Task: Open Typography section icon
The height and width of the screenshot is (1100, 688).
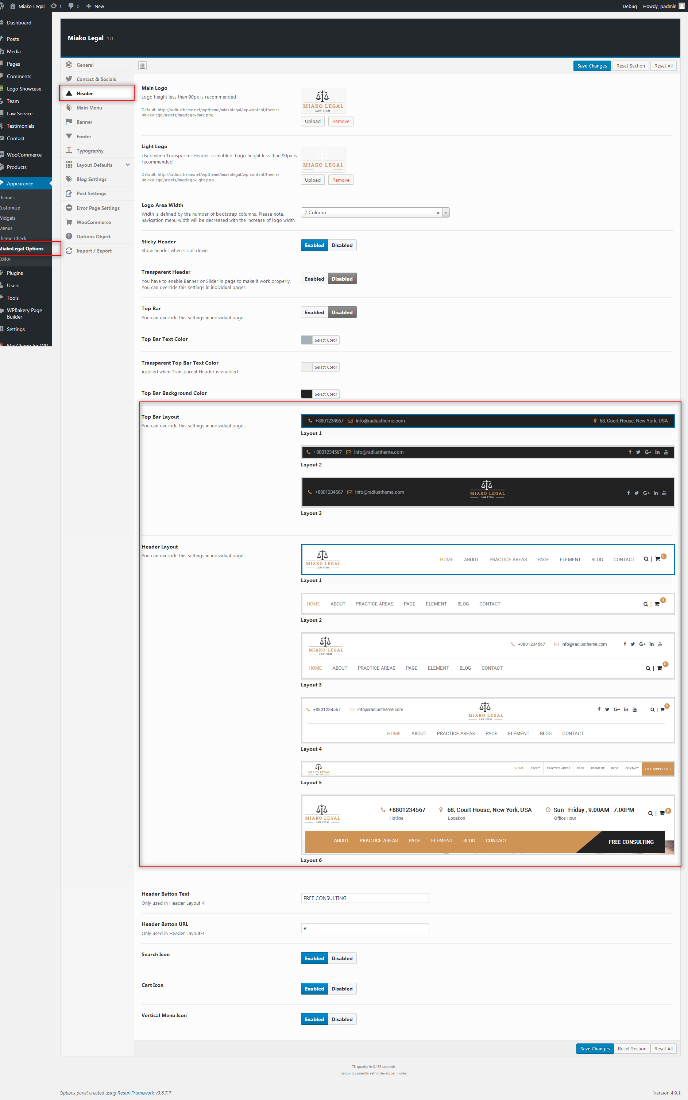Action: (69, 150)
